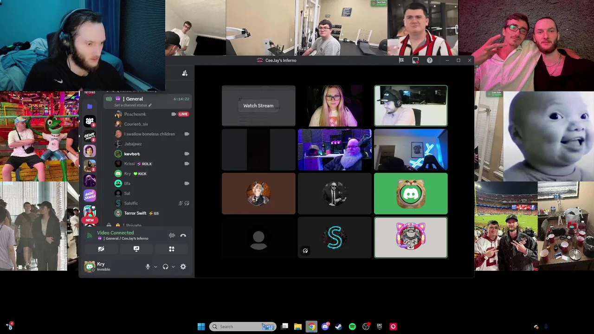
Task: Click the bearded man with purple lights tile
Action: pyautogui.click(x=335, y=150)
